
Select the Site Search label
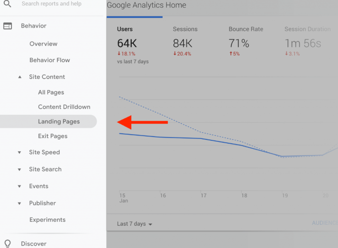coord(45,169)
